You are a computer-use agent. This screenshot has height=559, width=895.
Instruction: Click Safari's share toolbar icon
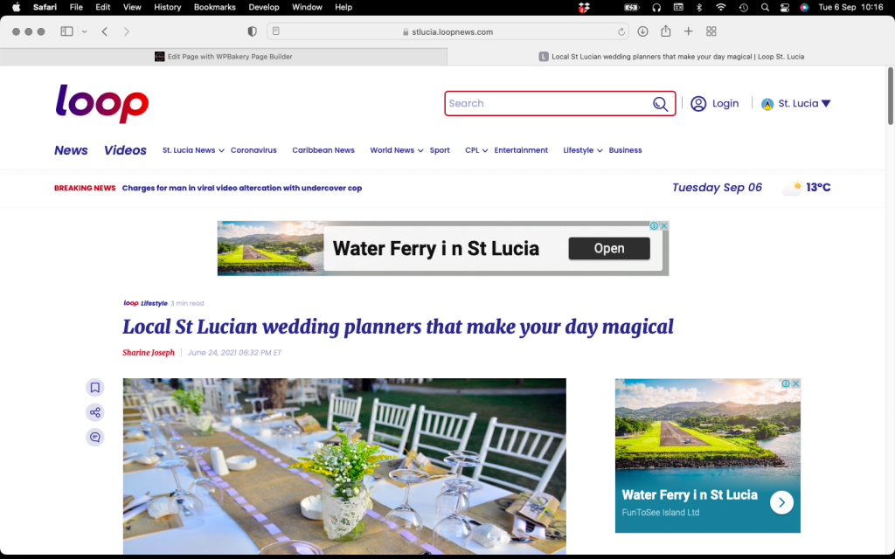tap(665, 31)
